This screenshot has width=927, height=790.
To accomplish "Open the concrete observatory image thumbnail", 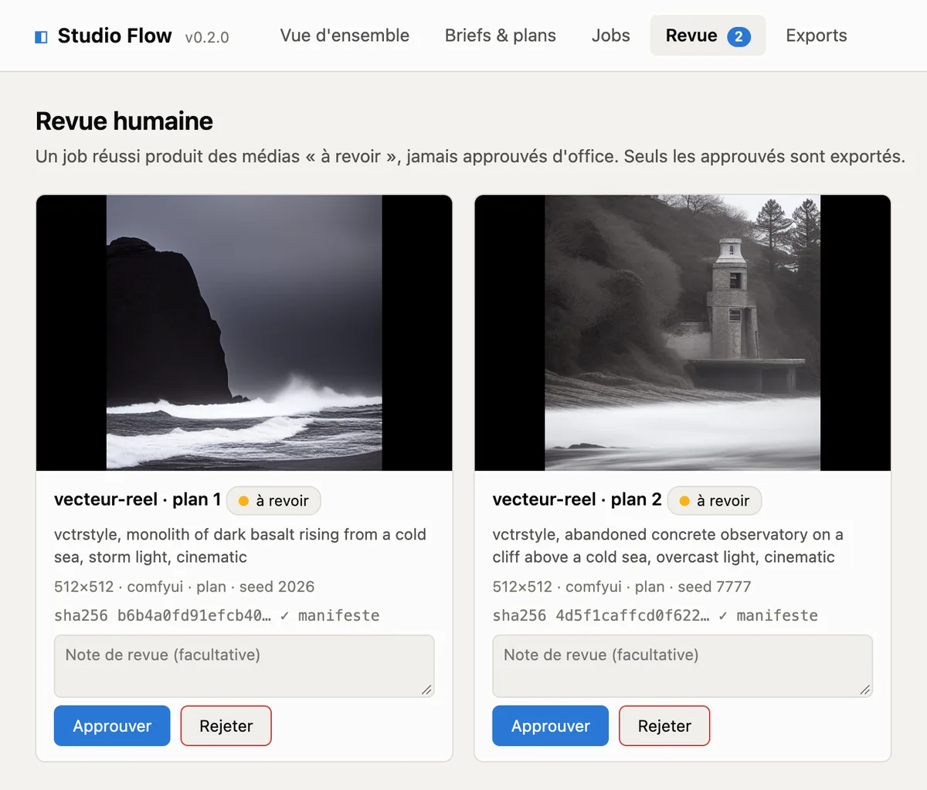I will coord(683,332).
